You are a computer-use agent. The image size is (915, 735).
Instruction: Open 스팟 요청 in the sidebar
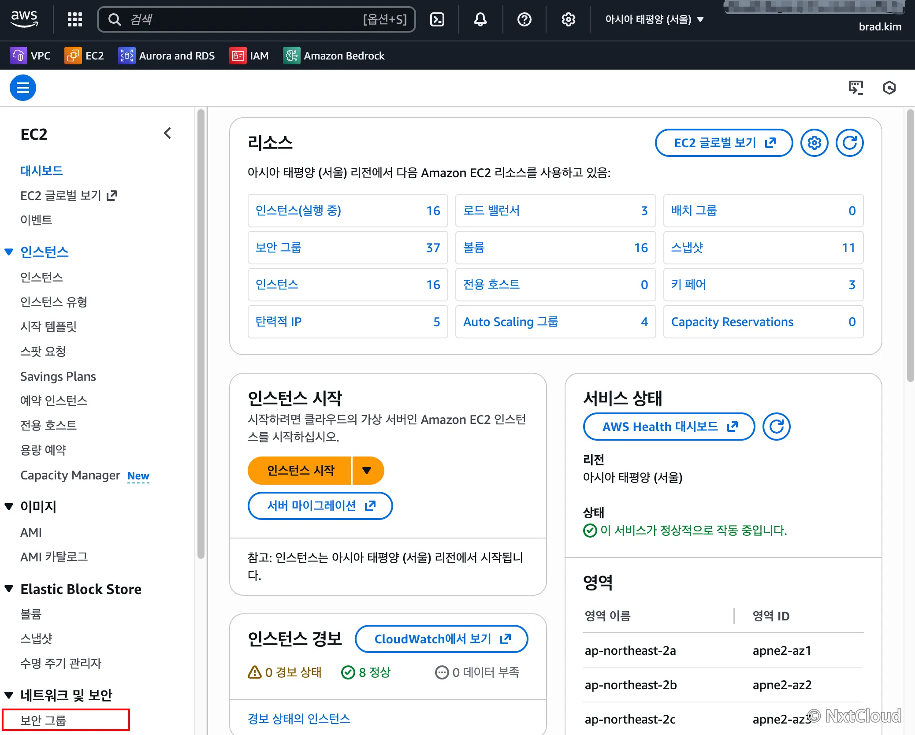pos(43,351)
